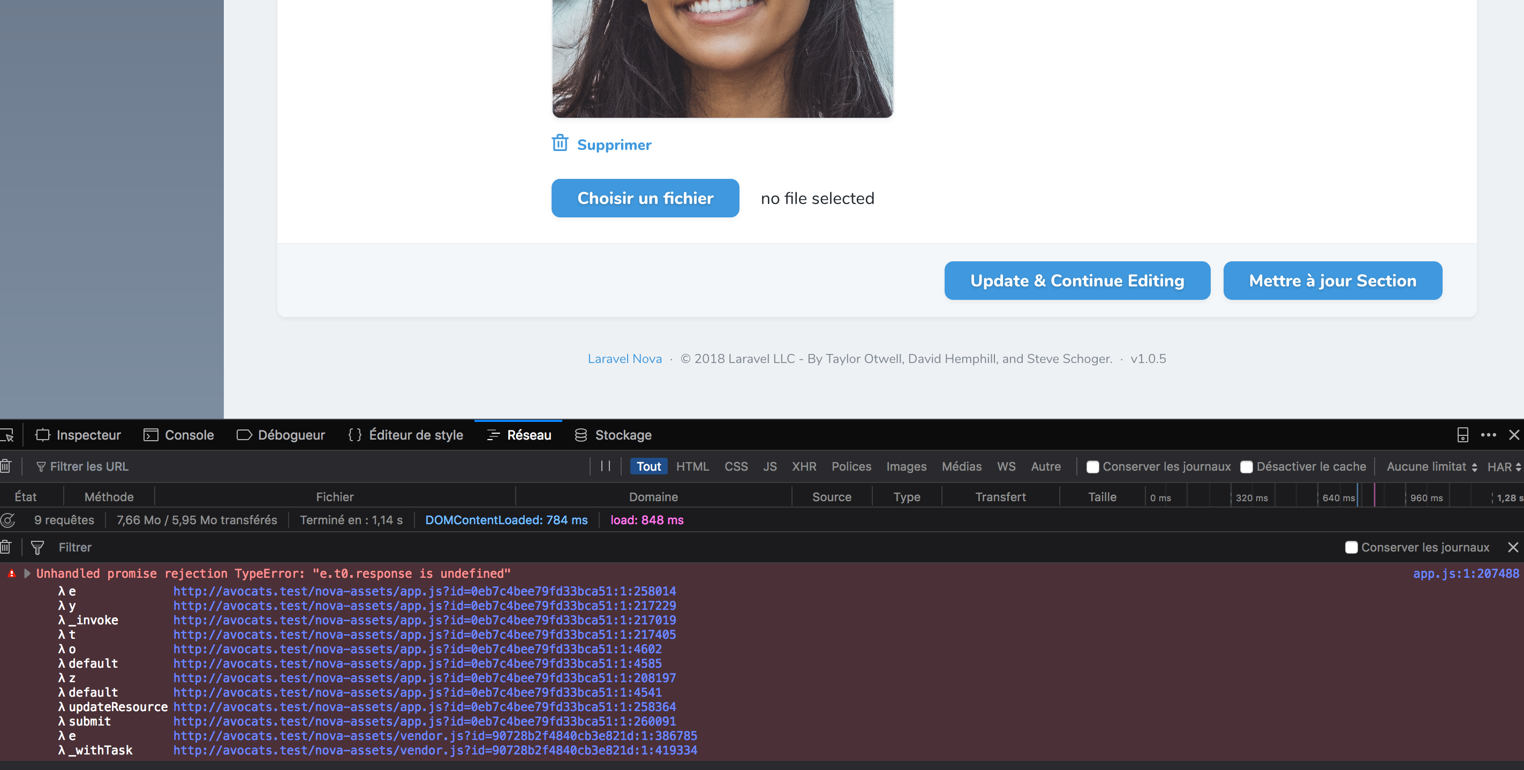
Task: Click Update & Continue Editing button
Action: click(1077, 281)
